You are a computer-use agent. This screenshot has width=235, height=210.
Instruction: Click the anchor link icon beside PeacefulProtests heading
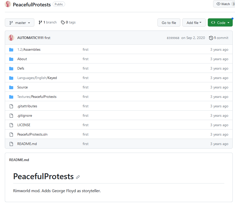click(x=78, y=177)
